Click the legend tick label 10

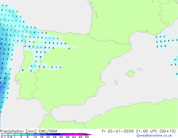point(35,137)
